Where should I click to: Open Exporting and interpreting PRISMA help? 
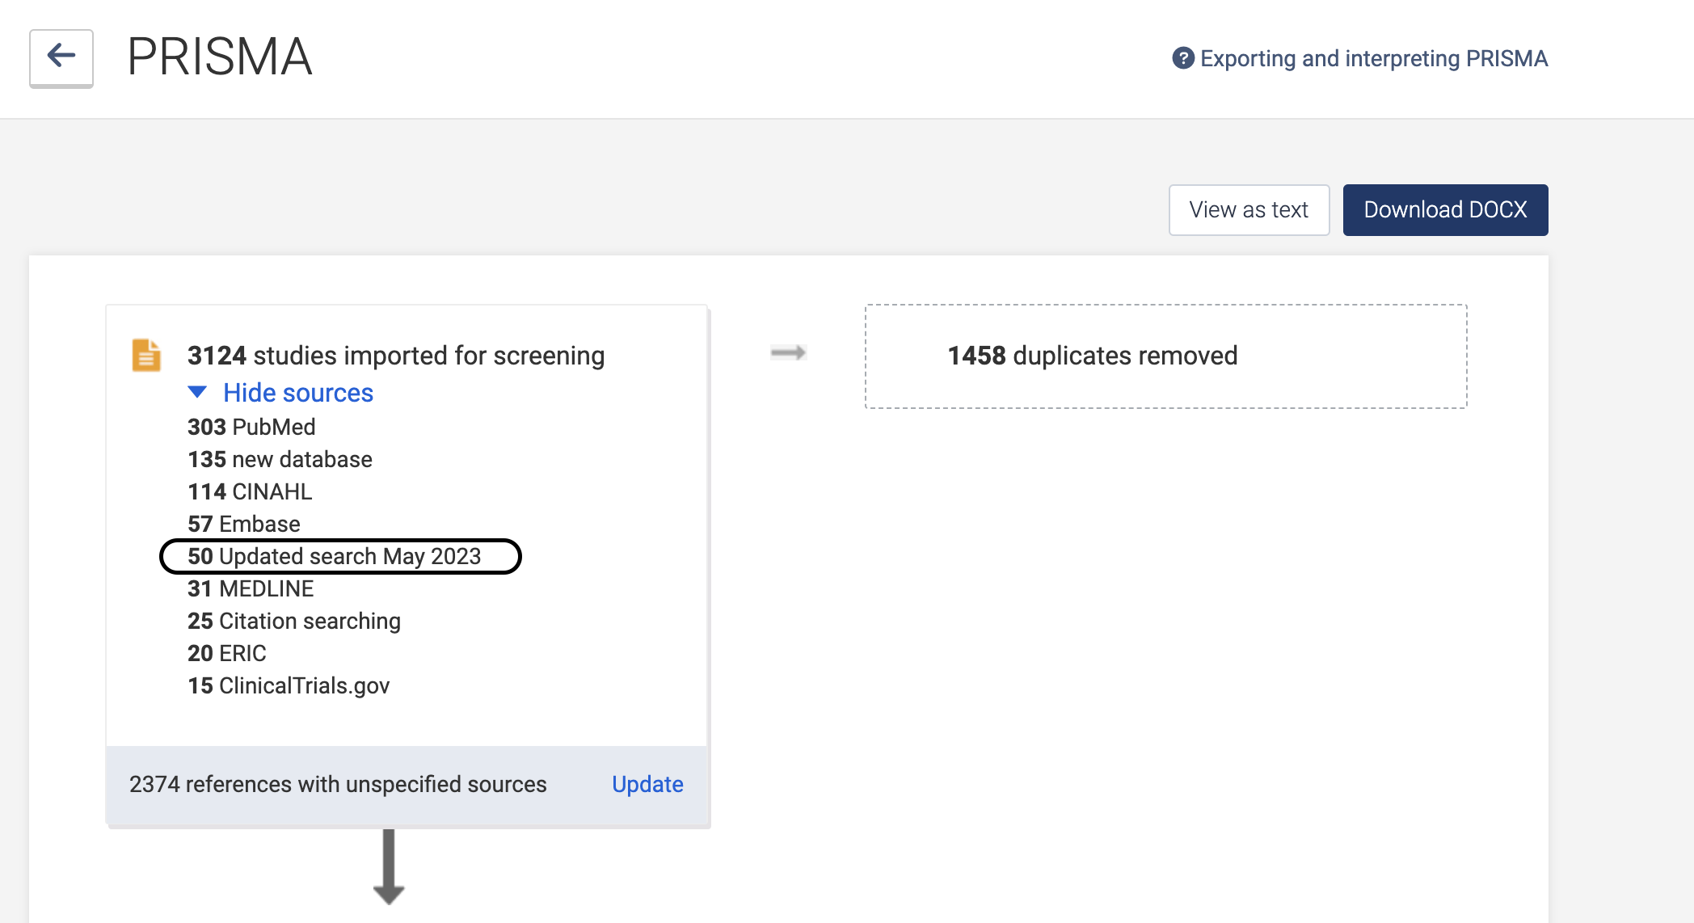1373,58
